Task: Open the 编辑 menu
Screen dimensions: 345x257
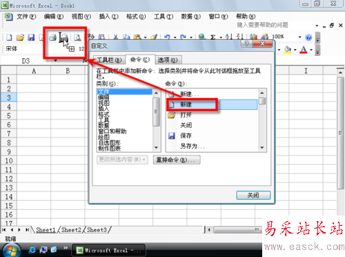Action: 54,17
